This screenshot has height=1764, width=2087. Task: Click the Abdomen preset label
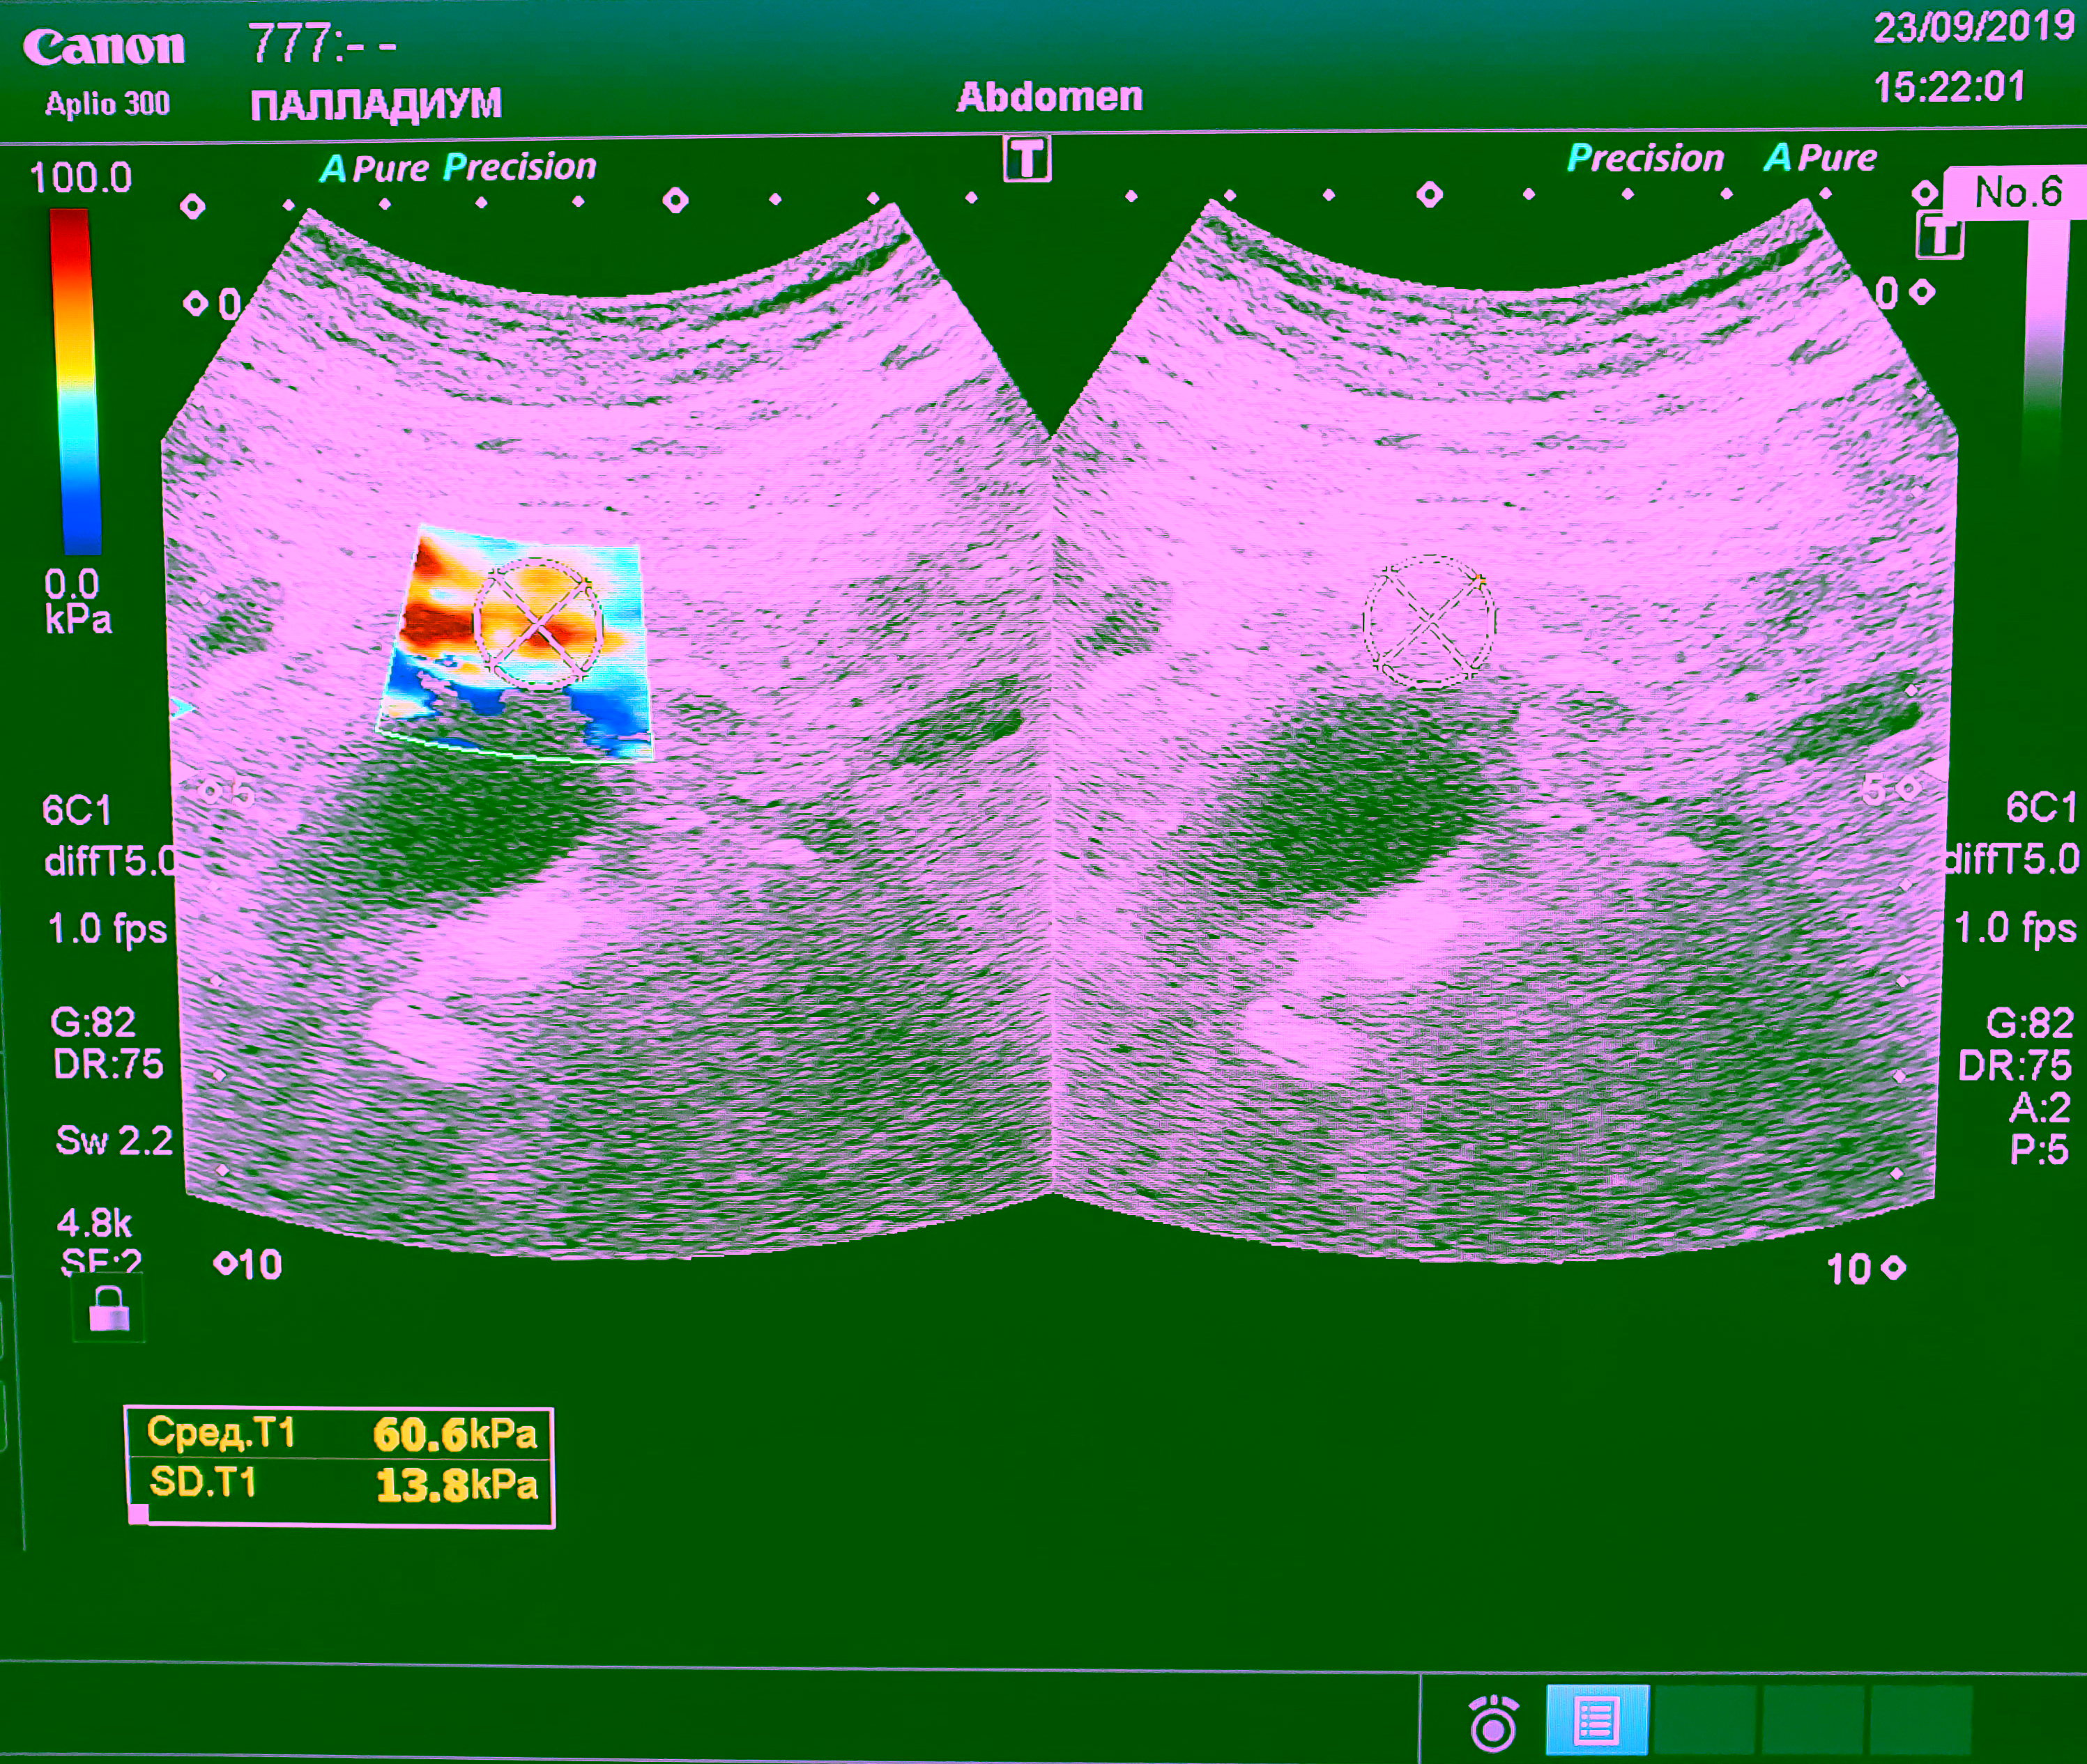coord(1050,97)
